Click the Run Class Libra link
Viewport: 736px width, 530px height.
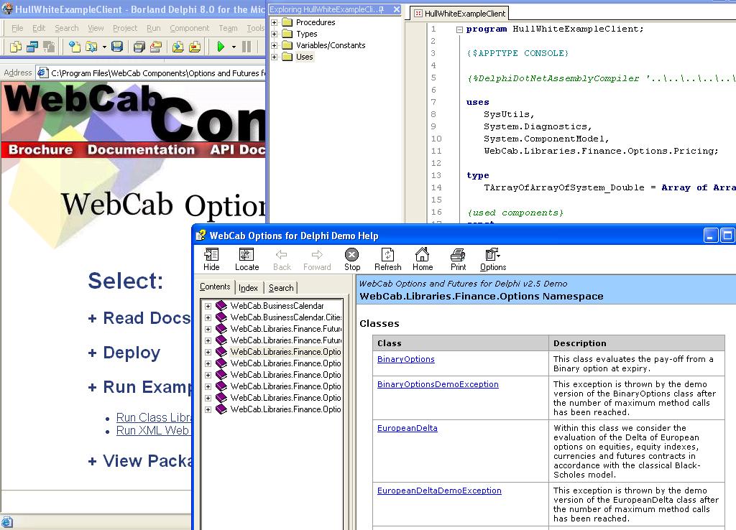click(154, 417)
